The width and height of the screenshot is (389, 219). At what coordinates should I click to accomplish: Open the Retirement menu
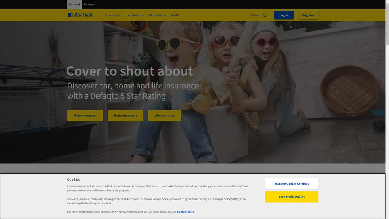156,15
